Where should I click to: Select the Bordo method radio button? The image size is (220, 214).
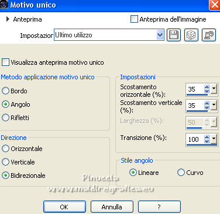click(x=5, y=91)
